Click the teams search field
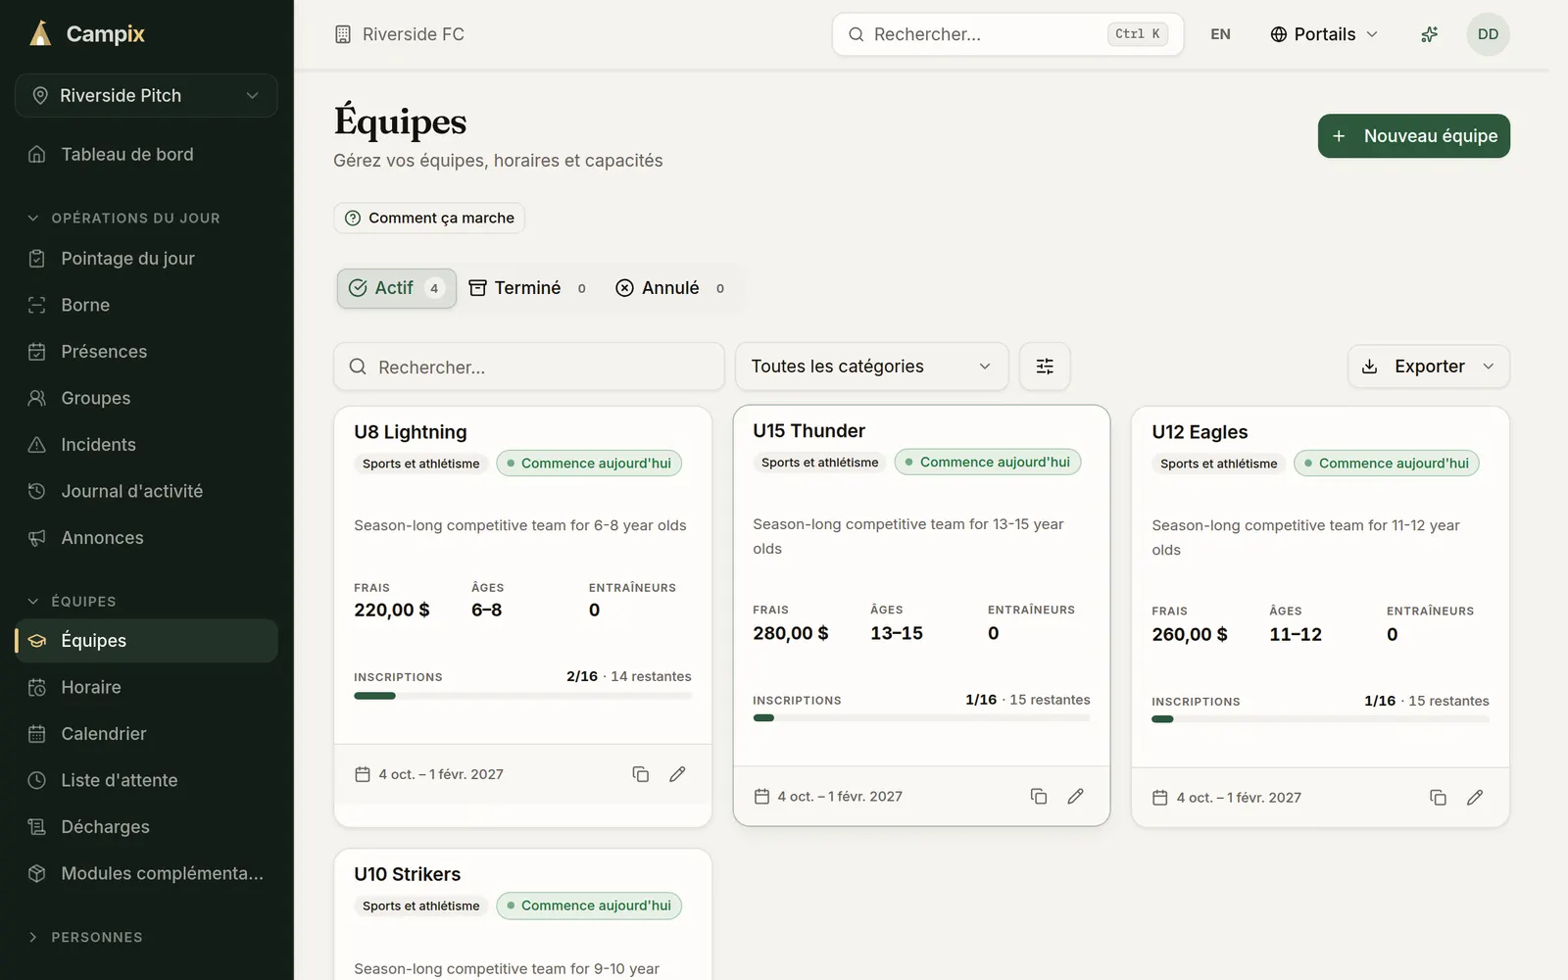1568x980 pixels. tap(529, 367)
